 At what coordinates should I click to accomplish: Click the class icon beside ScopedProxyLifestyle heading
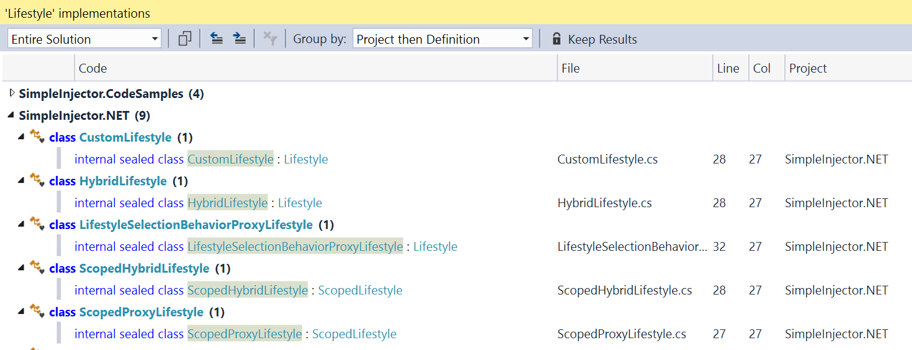pos(37,312)
